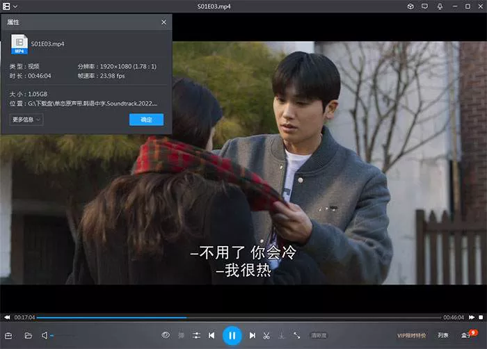
Task: Click the toolbox icon at bottom left
Action: 9,336
